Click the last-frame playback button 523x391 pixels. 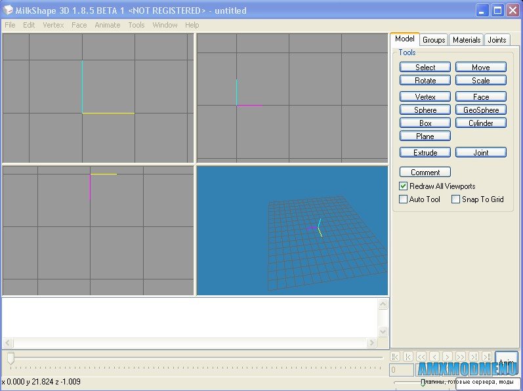[487, 356]
